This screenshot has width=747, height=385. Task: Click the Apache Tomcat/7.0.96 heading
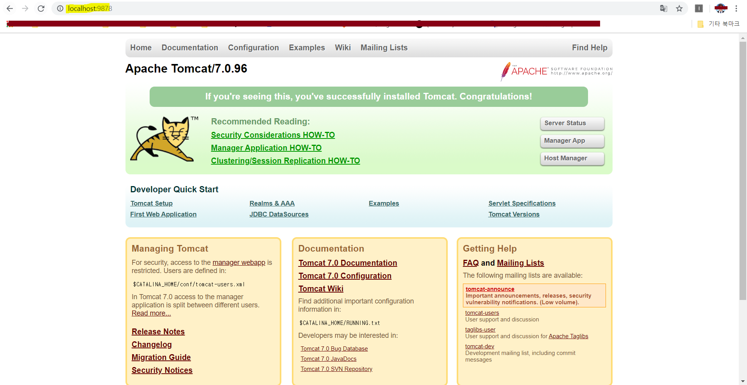186,69
